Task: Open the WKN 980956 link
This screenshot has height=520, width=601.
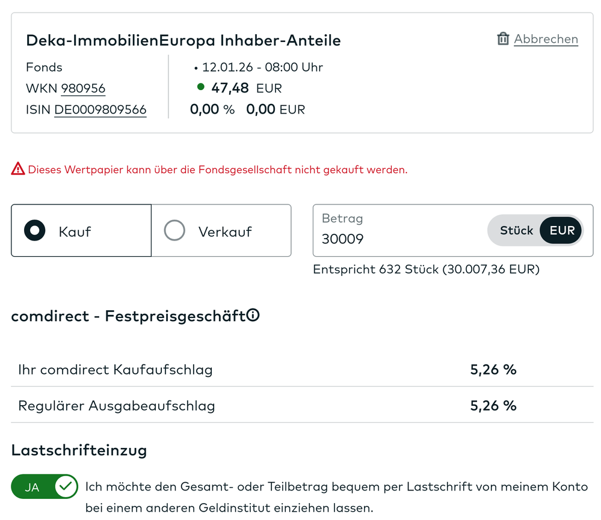Action: (84, 88)
